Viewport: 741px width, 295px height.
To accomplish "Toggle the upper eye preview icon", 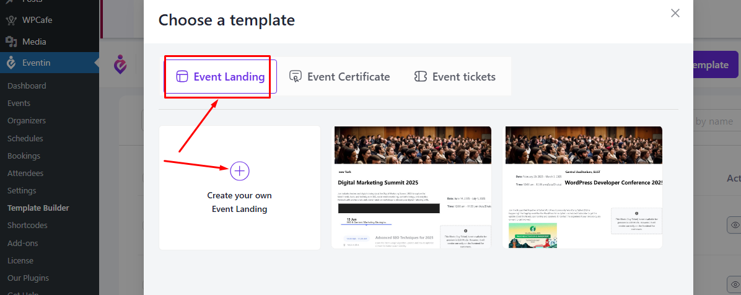I will point(735,224).
